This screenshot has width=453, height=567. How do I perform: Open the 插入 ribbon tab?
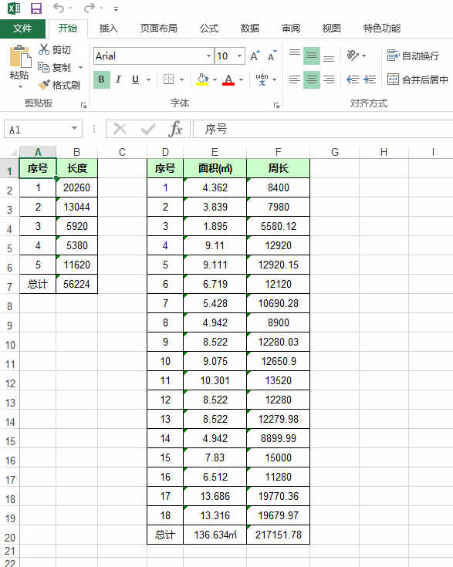coord(108,29)
